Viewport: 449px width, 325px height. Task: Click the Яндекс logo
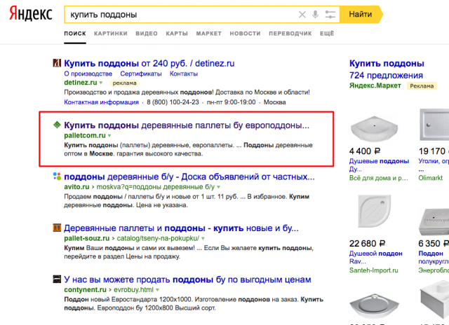click(31, 14)
